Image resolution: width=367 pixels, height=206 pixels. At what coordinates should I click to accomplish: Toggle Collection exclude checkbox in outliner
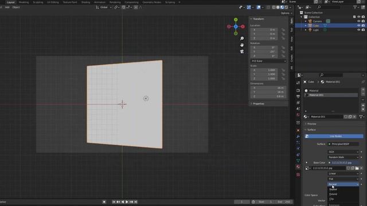354,17
